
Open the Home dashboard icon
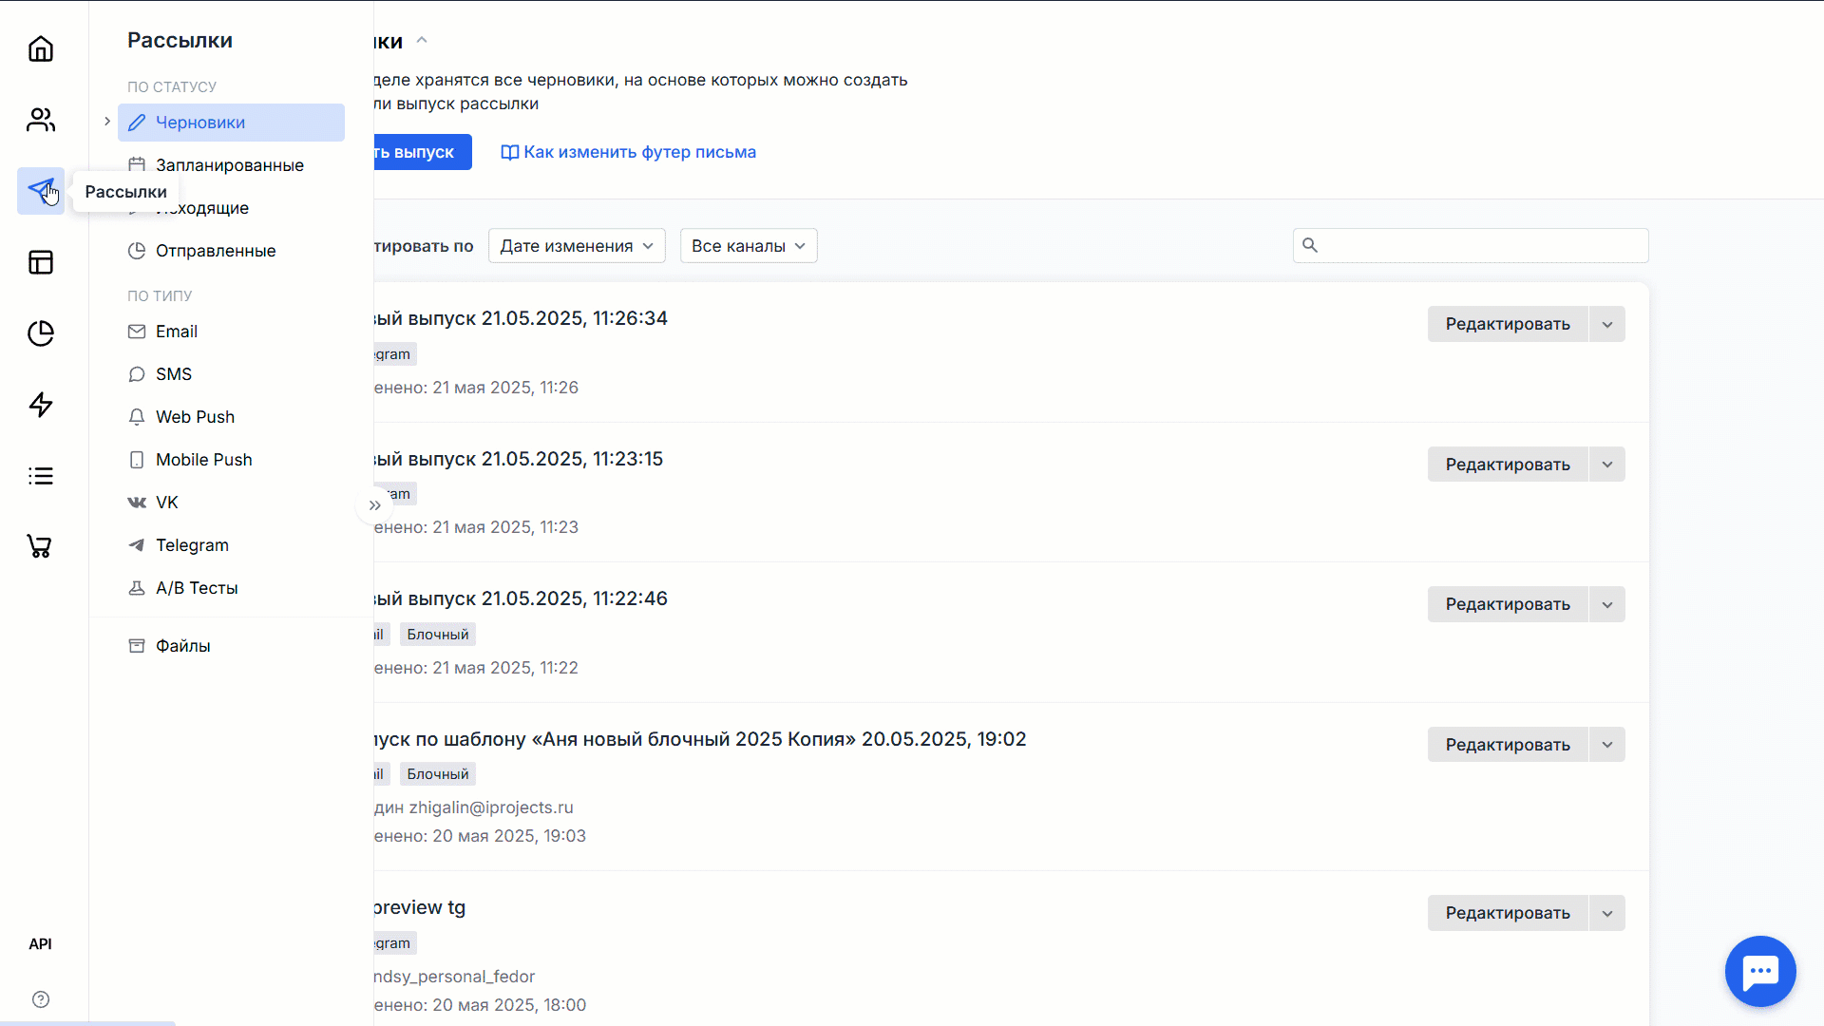[x=41, y=48]
